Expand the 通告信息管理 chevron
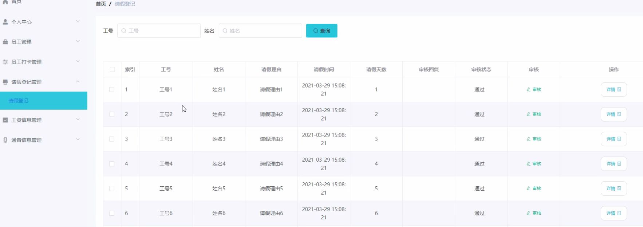This screenshot has height=227, width=643. 78,139
